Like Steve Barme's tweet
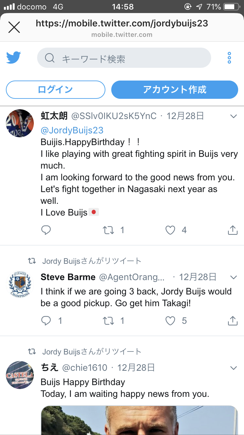244x435 pixels. 170,321
